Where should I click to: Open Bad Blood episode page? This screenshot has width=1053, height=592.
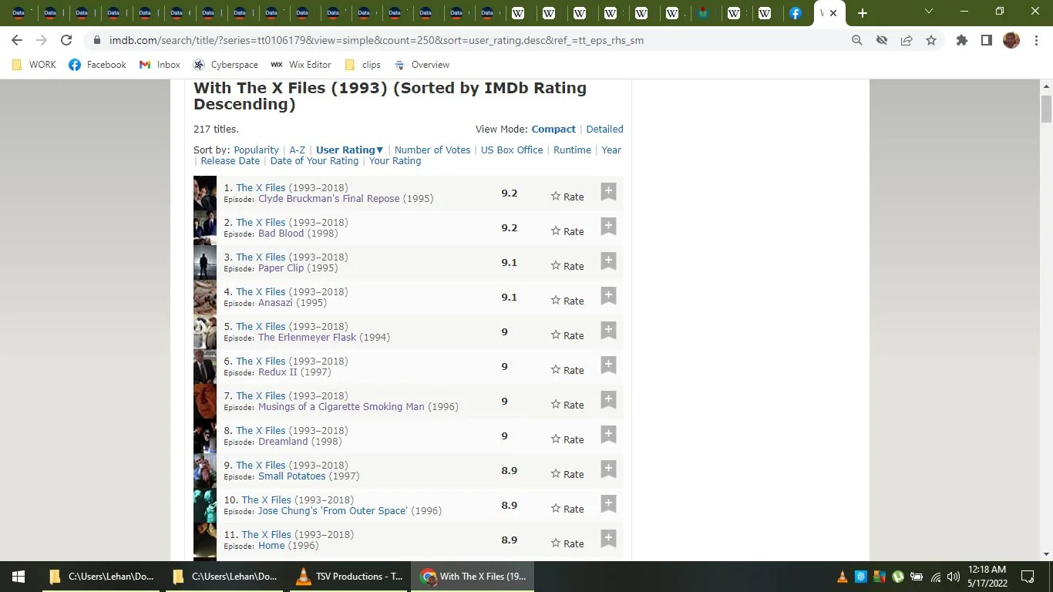(x=281, y=234)
